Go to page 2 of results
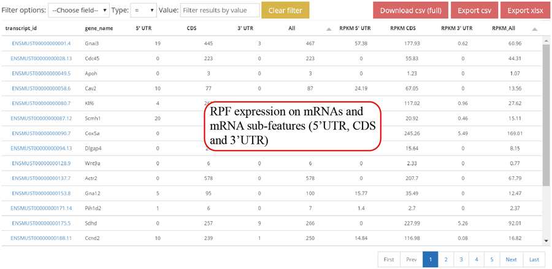Viewport: 552px width, 269px height. tap(446, 259)
